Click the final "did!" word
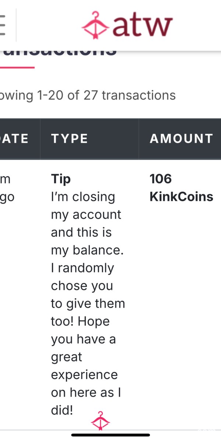Image resolution: width=221 pixels, height=441 pixels. coord(62,410)
